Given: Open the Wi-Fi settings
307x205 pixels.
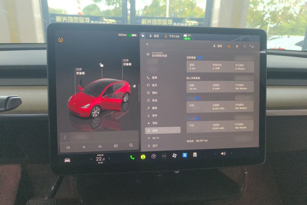Looking at the screenshot, I should (x=153, y=138).
